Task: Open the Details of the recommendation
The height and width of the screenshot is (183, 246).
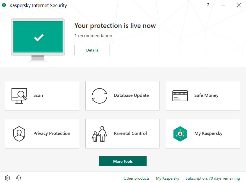Action: tap(92, 50)
